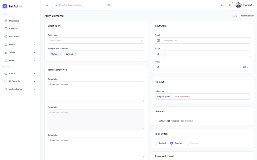257x160 pixels.
Task: Click the User Profile icon in the sidebar
Action: pyautogui.click(x=6, y=37)
